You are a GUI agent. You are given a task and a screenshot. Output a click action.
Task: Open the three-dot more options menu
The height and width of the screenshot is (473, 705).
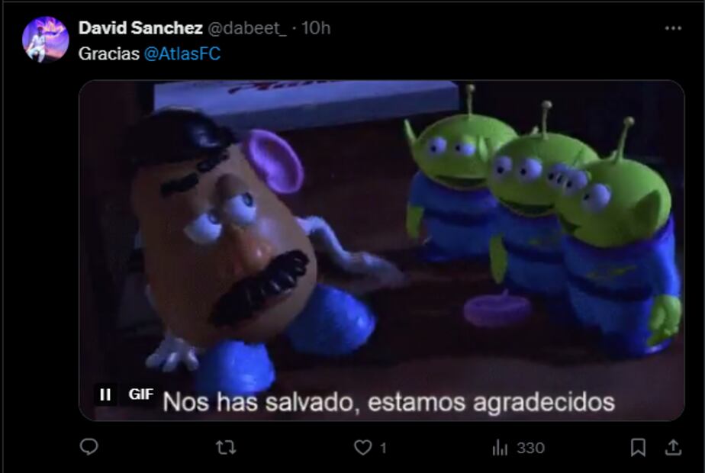pyautogui.click(x=673, y=28)
